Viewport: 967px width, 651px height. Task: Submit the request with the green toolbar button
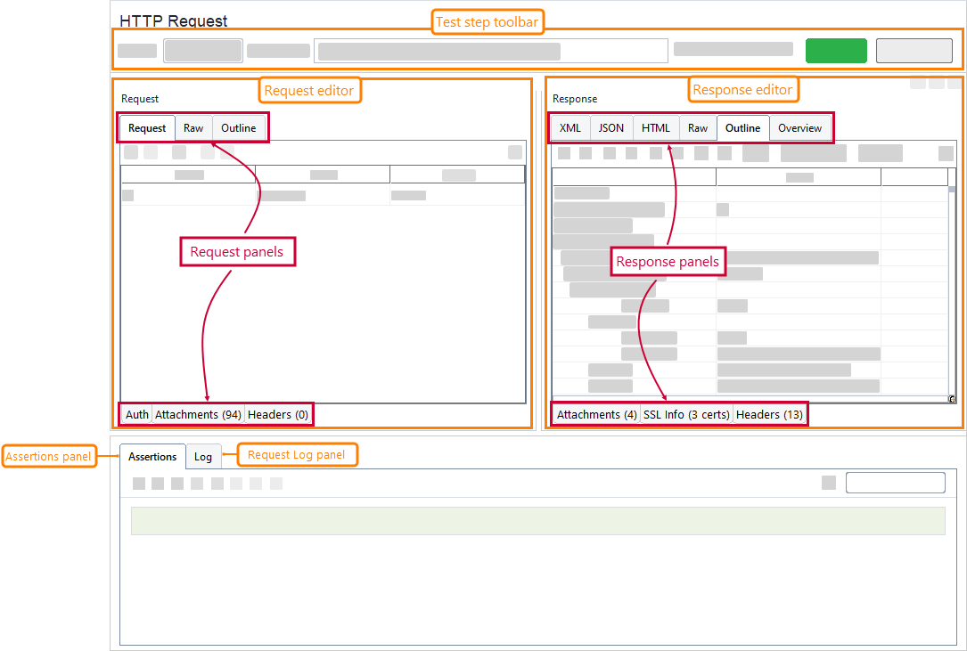pyautogui.click(x=836, y=50)
